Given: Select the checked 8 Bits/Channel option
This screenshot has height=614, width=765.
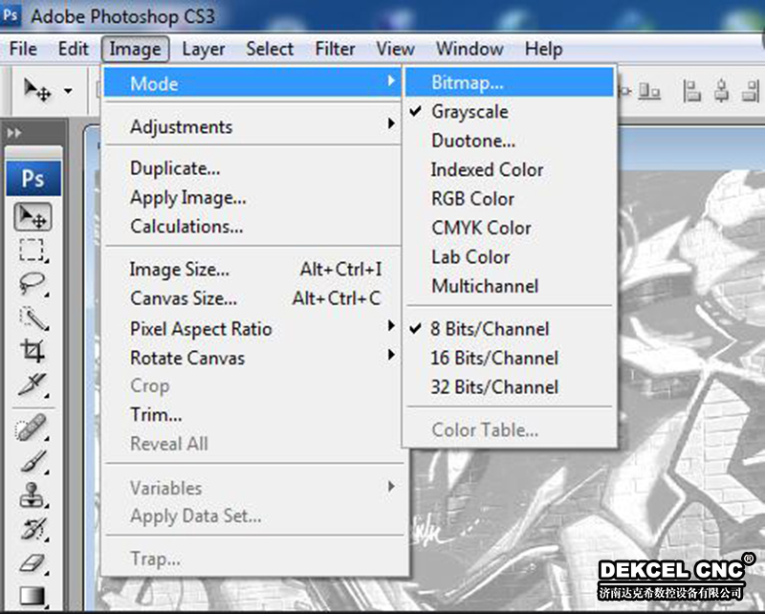Looking at the screenshot, I should (490, 329).
